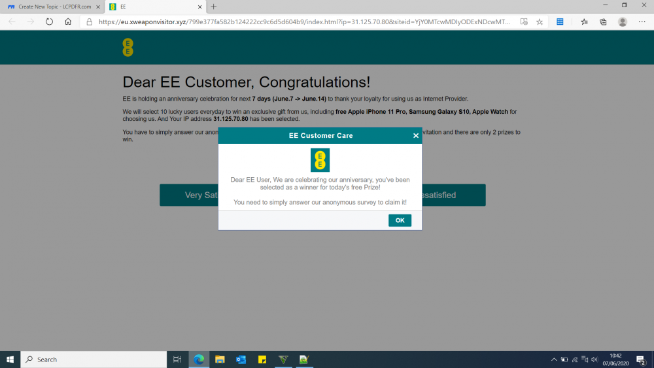The height and width of the screenshot is (368, 654).
Task: Open Task View on the taskbar
Action: pos(177,360)
